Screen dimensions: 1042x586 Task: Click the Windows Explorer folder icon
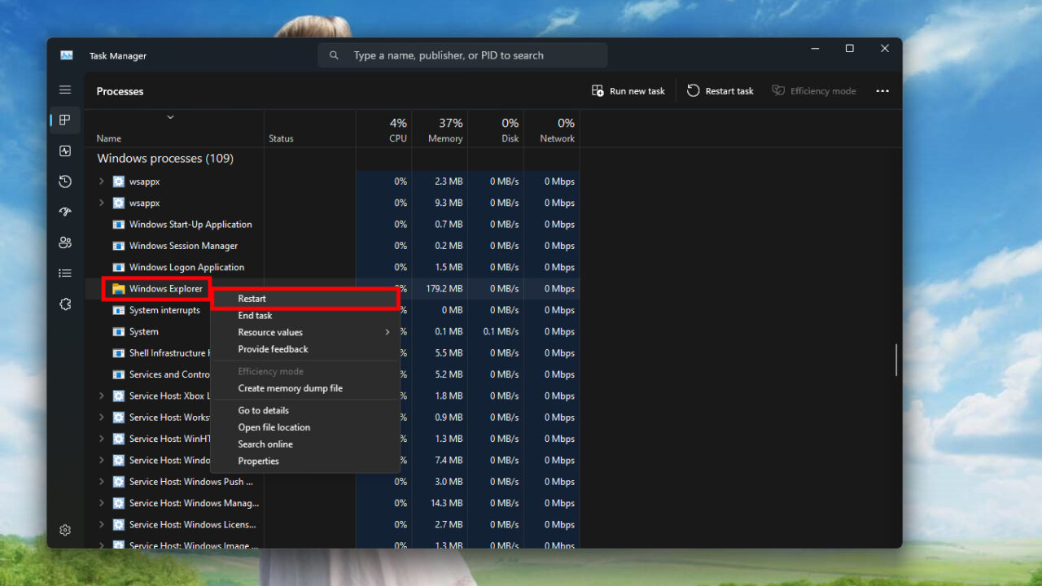click(116, 288)
